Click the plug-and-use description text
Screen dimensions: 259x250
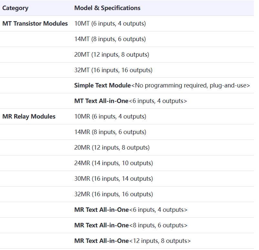[191, 85]
